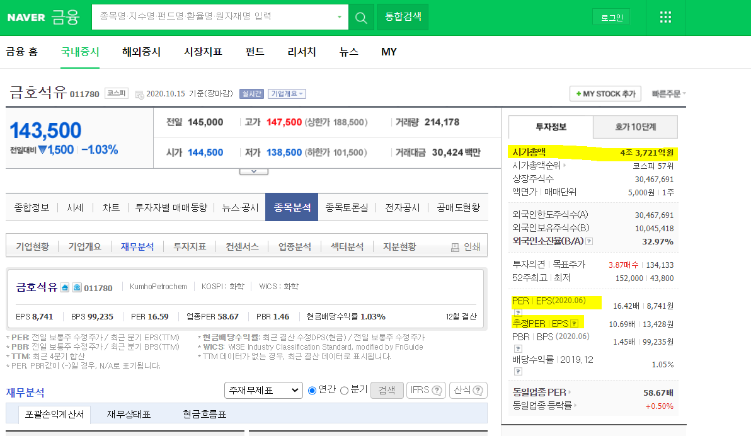The height and width of the screenshot is (436, 751).
Task: Switch to the 전자공시 tab
Action: coord(403,207)
